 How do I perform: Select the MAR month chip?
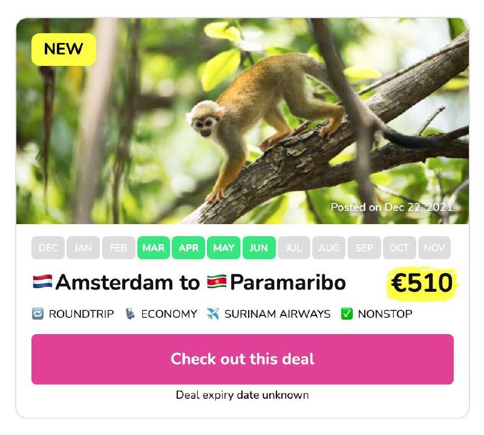(x=154, y=248)
